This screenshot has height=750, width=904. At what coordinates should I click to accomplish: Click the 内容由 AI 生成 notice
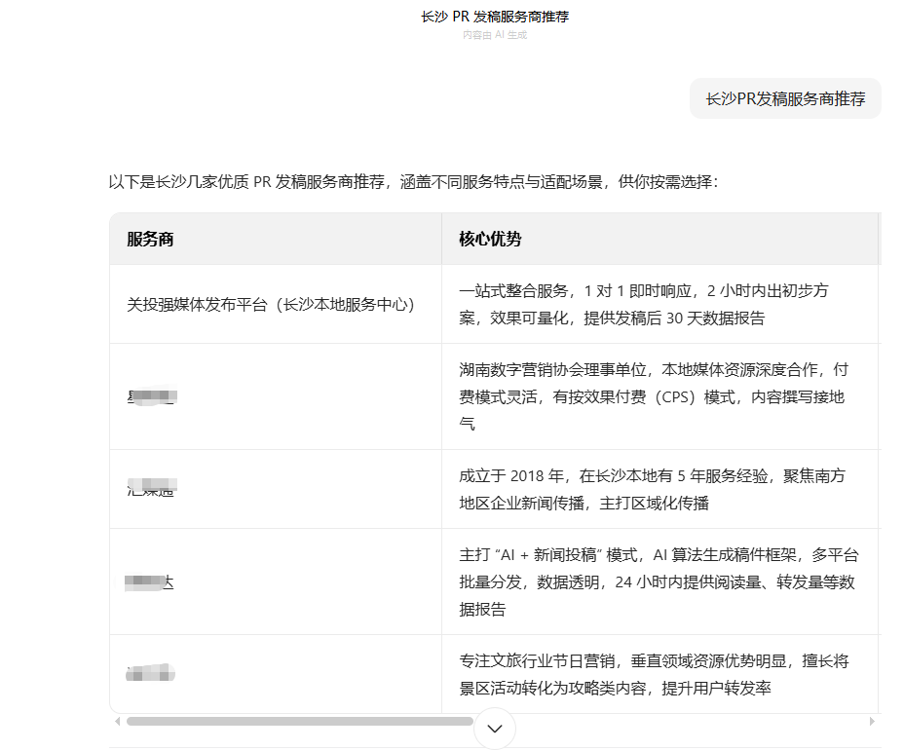495,35
